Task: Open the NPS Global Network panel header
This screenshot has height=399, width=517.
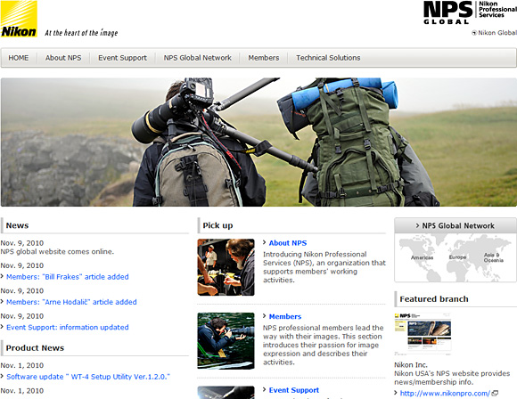Action: coord(455,225)
